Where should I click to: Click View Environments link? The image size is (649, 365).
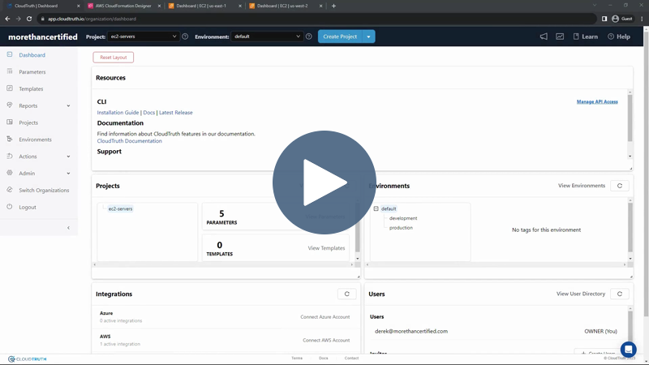point(582,186)
